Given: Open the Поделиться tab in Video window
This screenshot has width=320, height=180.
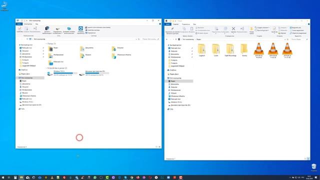Looking at the screenshot, I should [x=185, y=24].
